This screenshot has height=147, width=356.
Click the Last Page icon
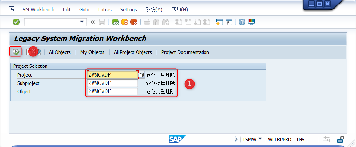click(x=206, y=22)
